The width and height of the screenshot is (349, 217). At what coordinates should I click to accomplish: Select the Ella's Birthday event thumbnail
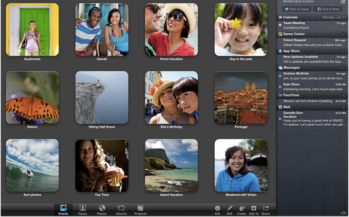point(172,97)
